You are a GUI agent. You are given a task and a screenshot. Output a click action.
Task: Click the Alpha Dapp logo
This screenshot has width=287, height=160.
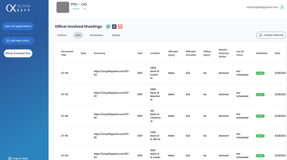18,8
